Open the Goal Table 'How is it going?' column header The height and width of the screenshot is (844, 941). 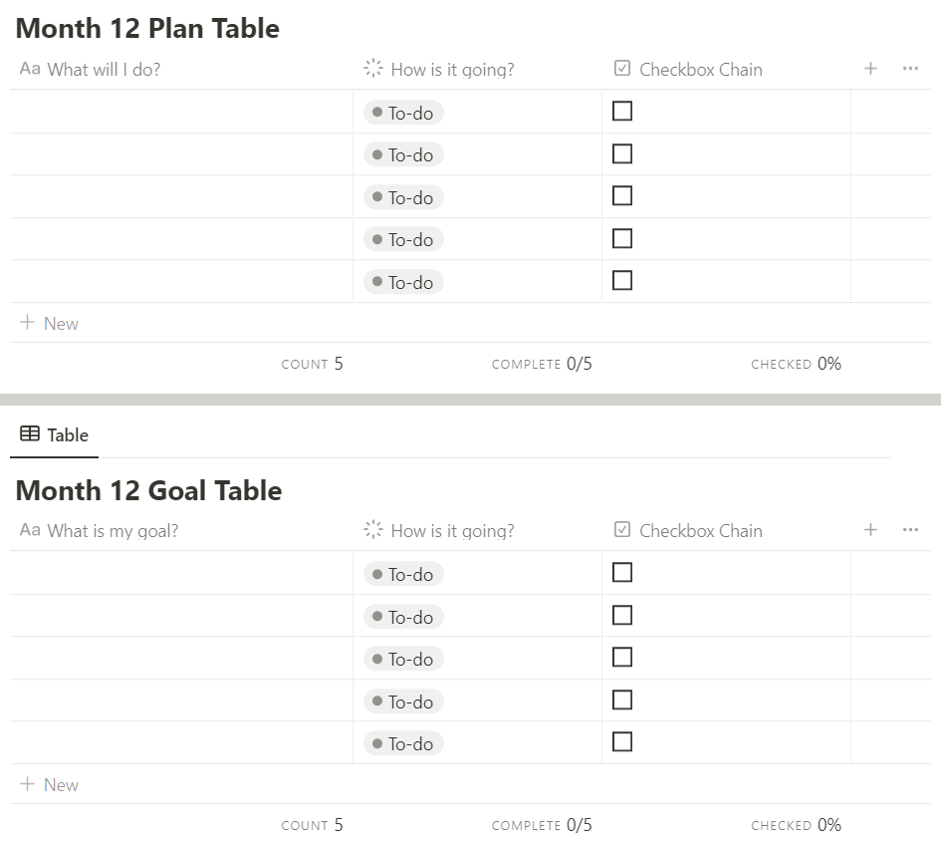click(452, 531)
